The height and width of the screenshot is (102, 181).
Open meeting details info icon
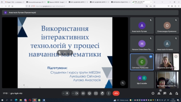pyautogui.click(x=153, y=93)
